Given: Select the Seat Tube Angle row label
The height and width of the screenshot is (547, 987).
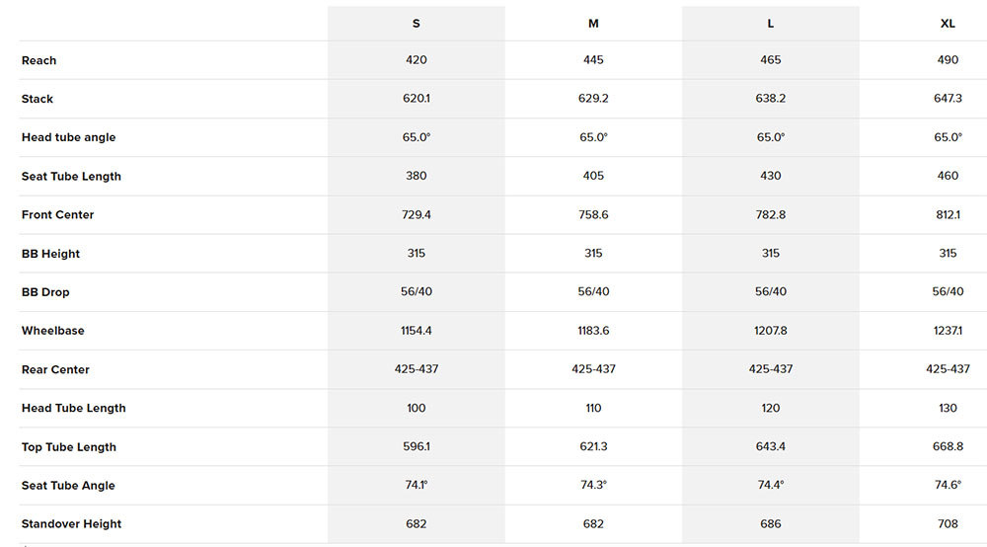Looking at the screenshot, I should 68,486.
